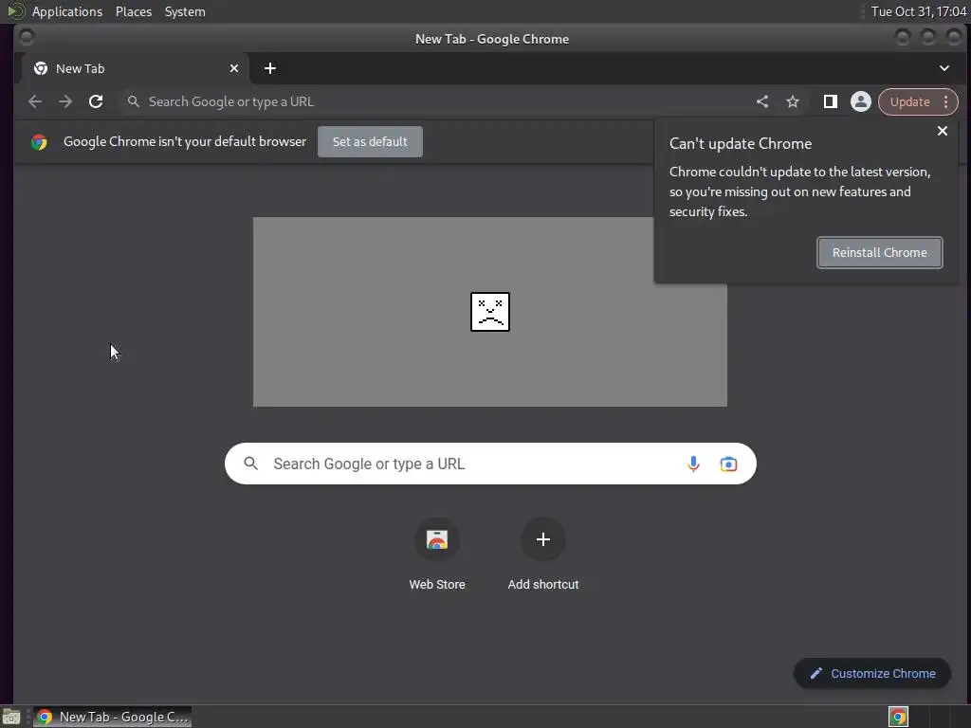Open a new tab with the plus button
971x728 pixels.
270,68
